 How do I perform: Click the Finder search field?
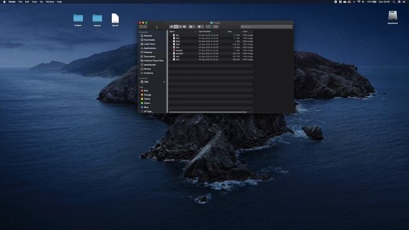(x=266, y=27)
